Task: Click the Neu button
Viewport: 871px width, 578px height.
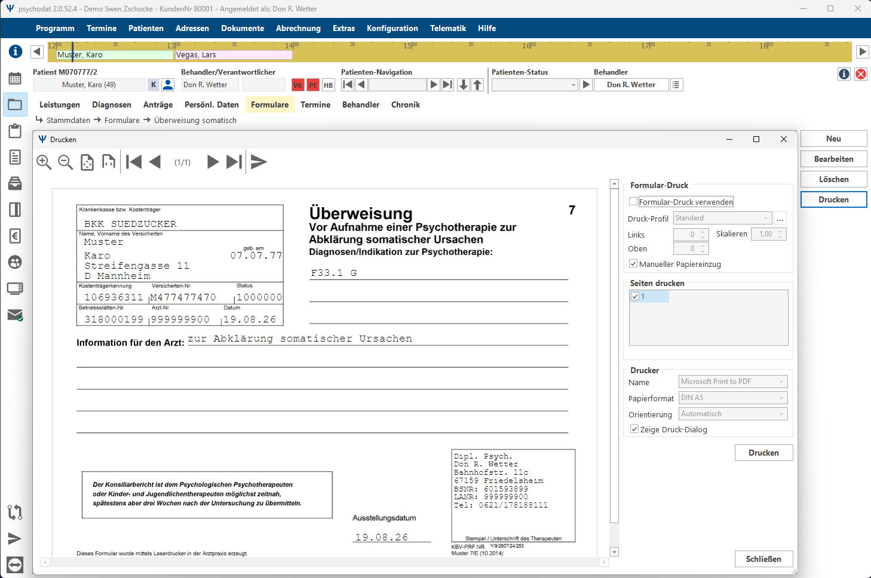Action: 834,139
